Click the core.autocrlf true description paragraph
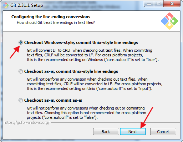 point(93,55)
